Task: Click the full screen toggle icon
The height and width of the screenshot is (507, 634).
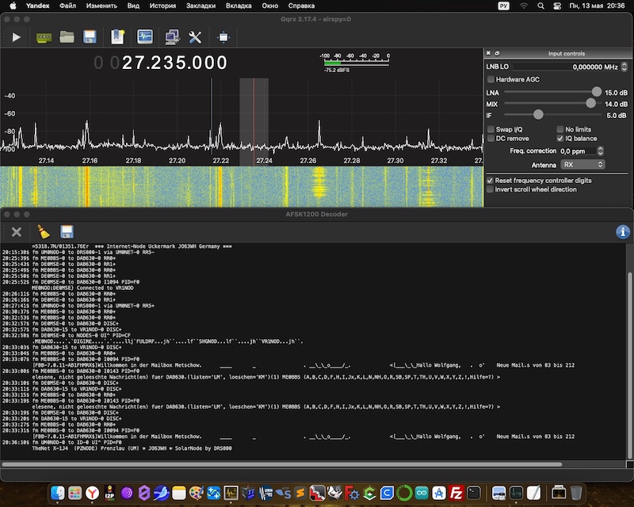Action: coord(223,36)
